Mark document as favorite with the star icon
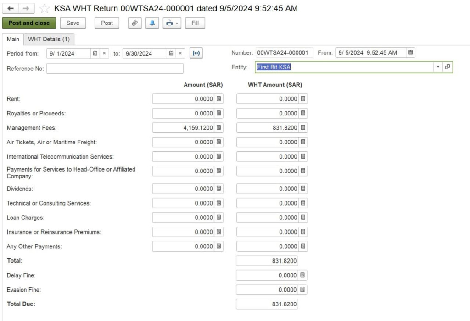 (x=44, y=8)
